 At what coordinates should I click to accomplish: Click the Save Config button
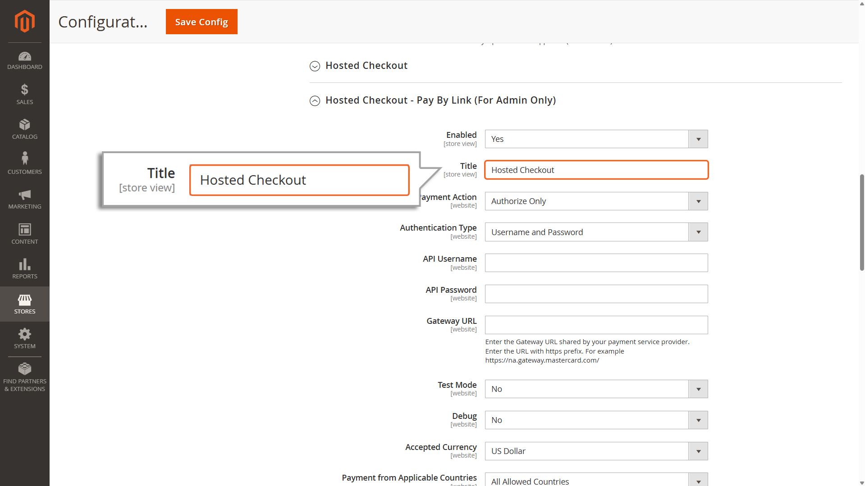[201, 22]
